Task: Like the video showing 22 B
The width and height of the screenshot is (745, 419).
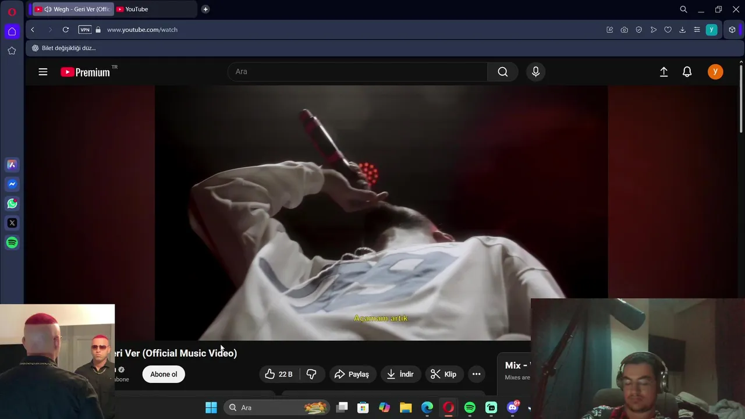Action: 279,374
